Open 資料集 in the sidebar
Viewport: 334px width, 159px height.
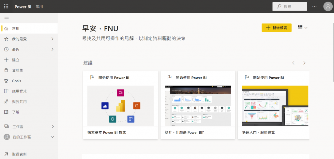click(29, 70)
